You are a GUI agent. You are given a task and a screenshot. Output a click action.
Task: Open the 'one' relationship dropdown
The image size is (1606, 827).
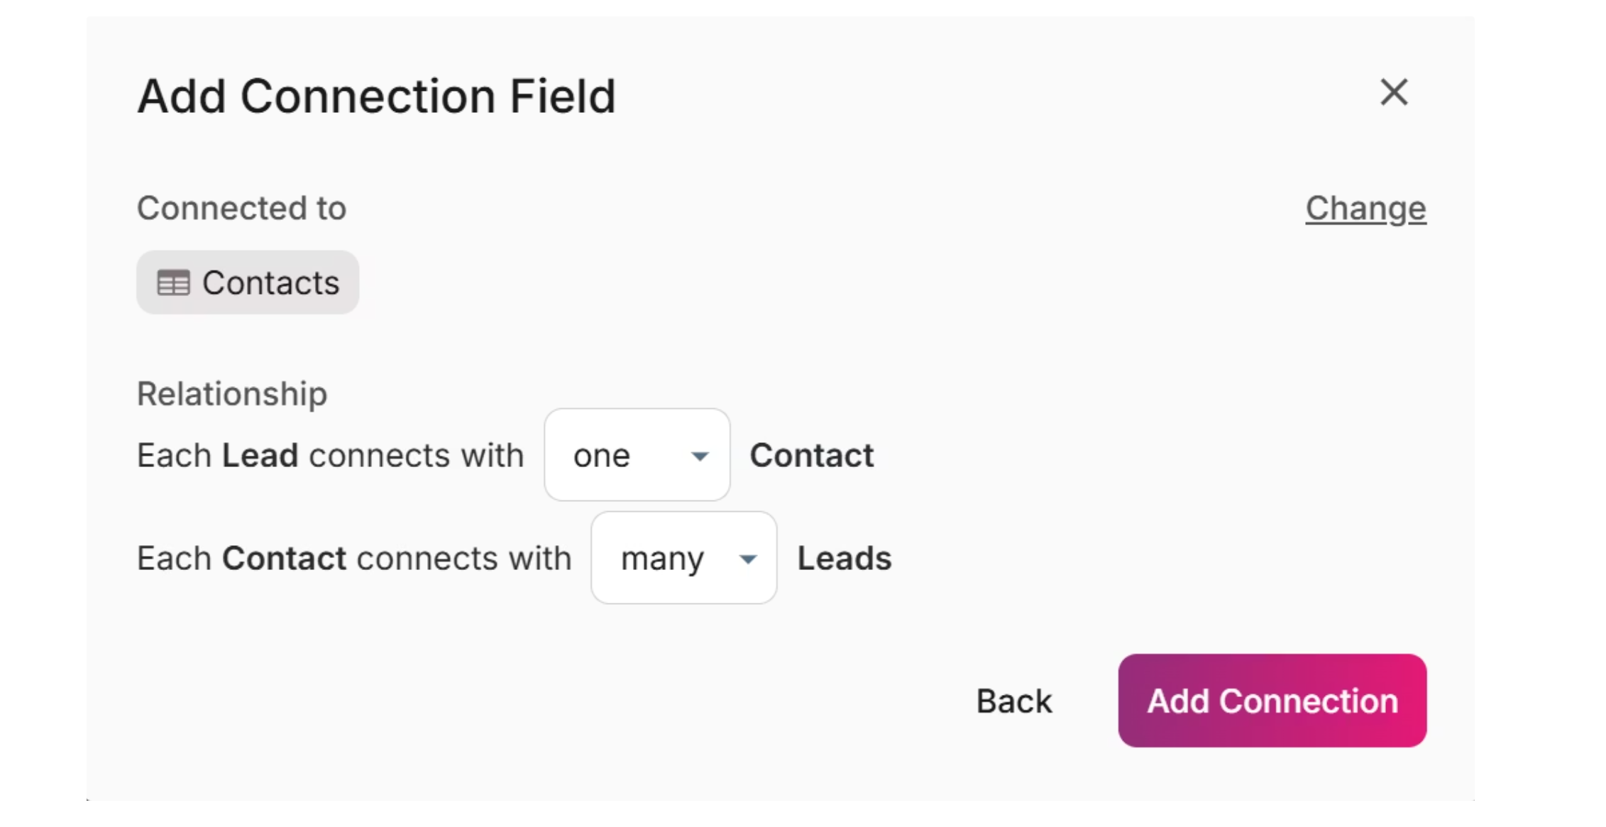click(637, 455)
